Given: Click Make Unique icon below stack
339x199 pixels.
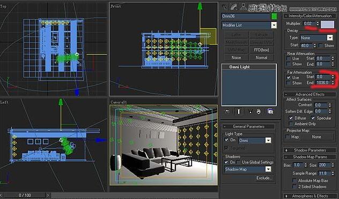Looking at the screenshot, I should pyautogui.click(x=250, y=111).
